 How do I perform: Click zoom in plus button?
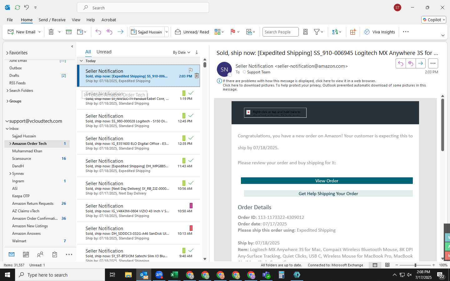click(433, 265)
